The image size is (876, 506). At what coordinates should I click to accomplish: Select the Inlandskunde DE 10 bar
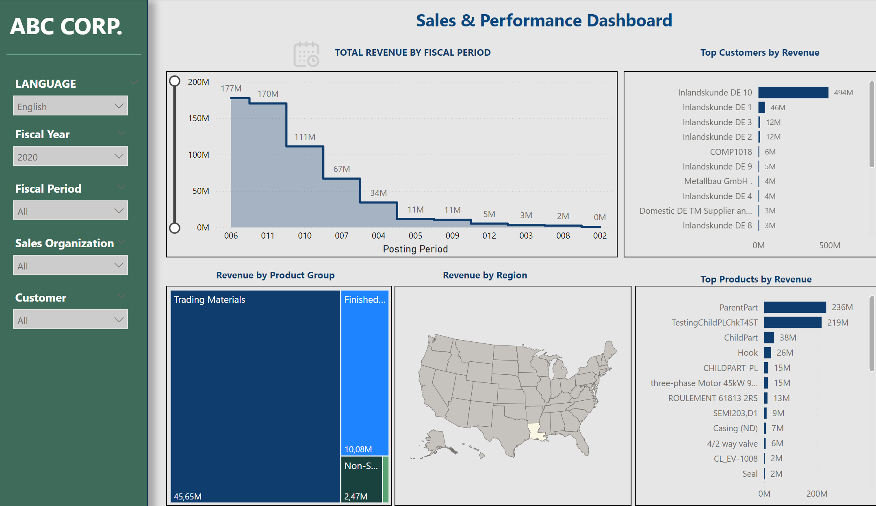[x=793, y=93]
